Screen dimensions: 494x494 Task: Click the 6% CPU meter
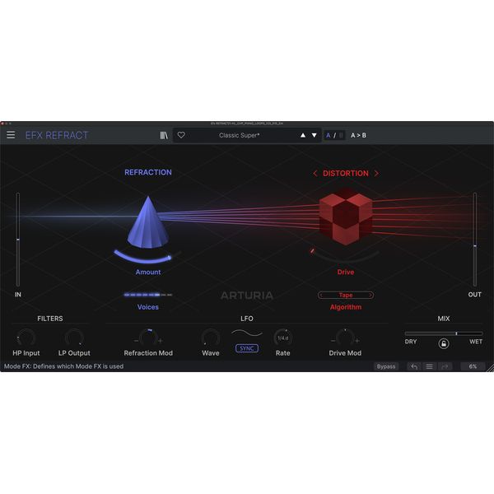pos(473,366)
